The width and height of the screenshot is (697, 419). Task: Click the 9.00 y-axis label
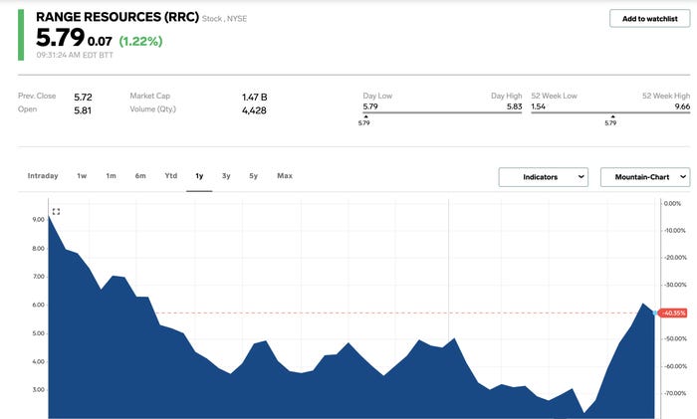pos(38,220)
